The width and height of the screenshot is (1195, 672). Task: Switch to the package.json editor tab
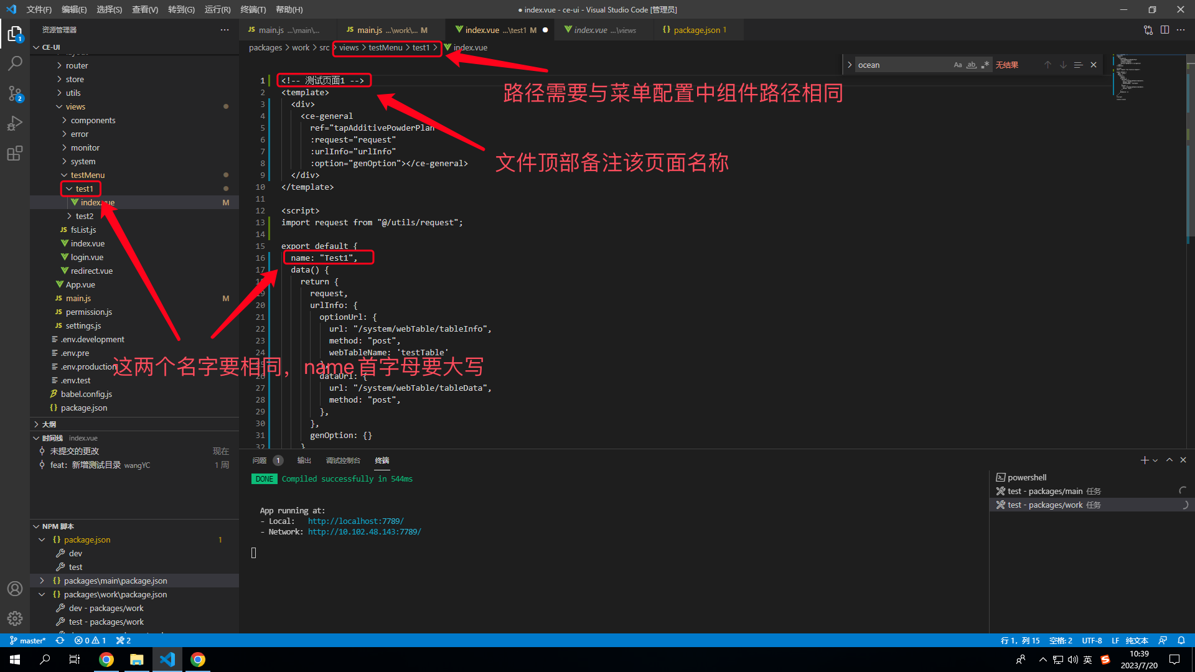[696, 30]
